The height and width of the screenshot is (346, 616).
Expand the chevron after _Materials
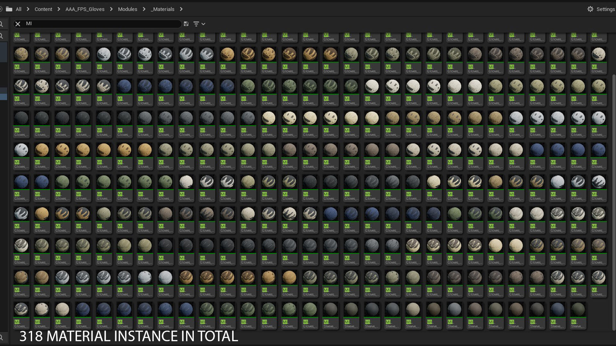pyautogui.click(x=181, y=9)
